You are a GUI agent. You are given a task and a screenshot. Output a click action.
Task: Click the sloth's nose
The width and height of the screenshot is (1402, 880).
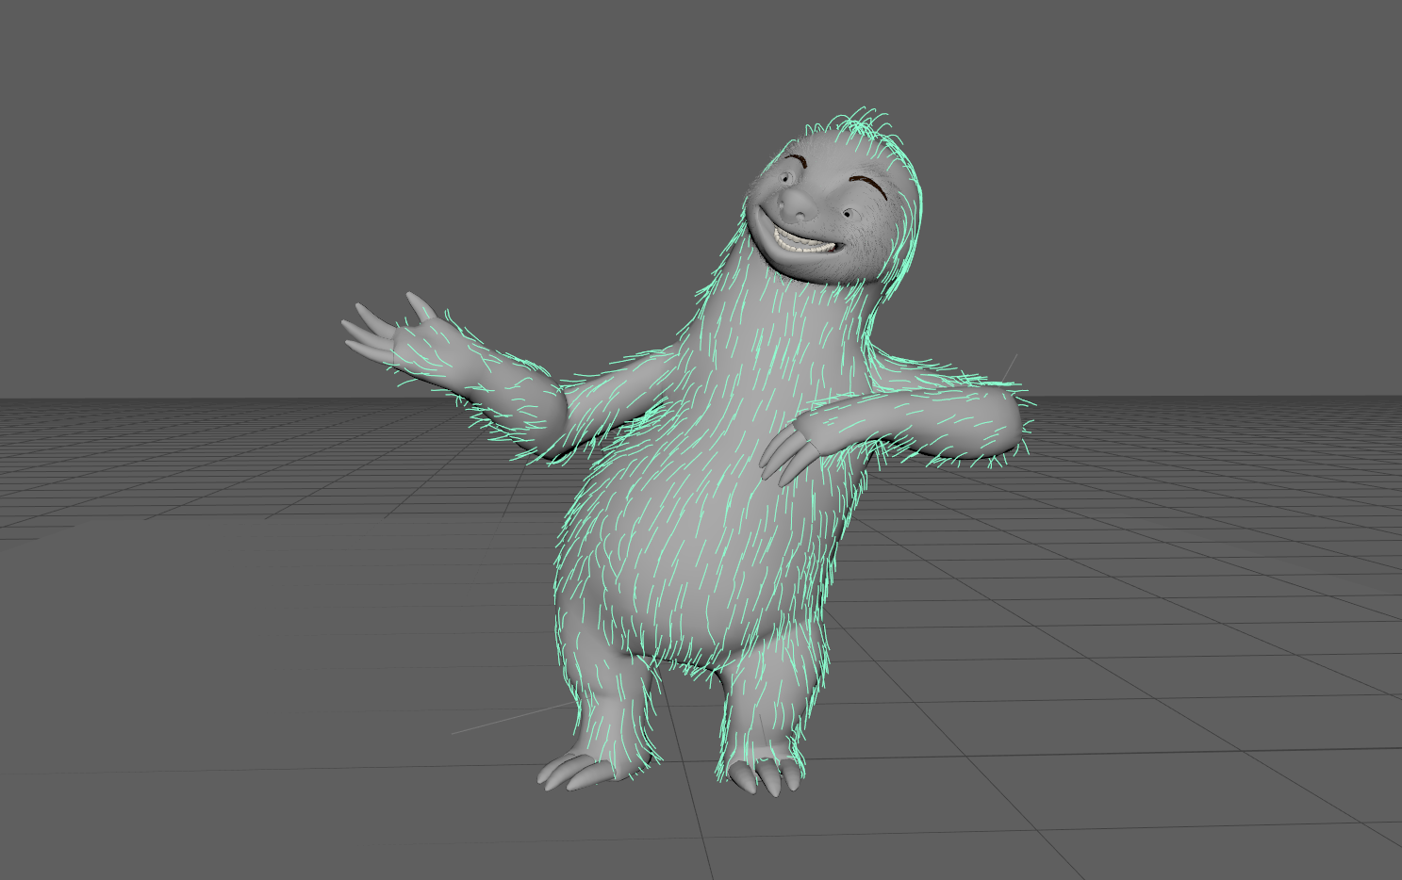pyautogui.click(x=797, y=203)
